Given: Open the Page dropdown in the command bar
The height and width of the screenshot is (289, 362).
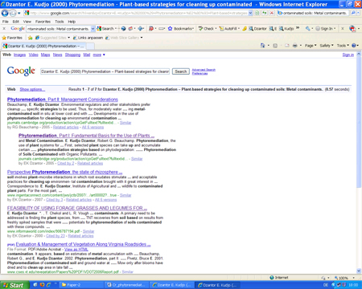Looking at the screenshot, I should (311, 46).
